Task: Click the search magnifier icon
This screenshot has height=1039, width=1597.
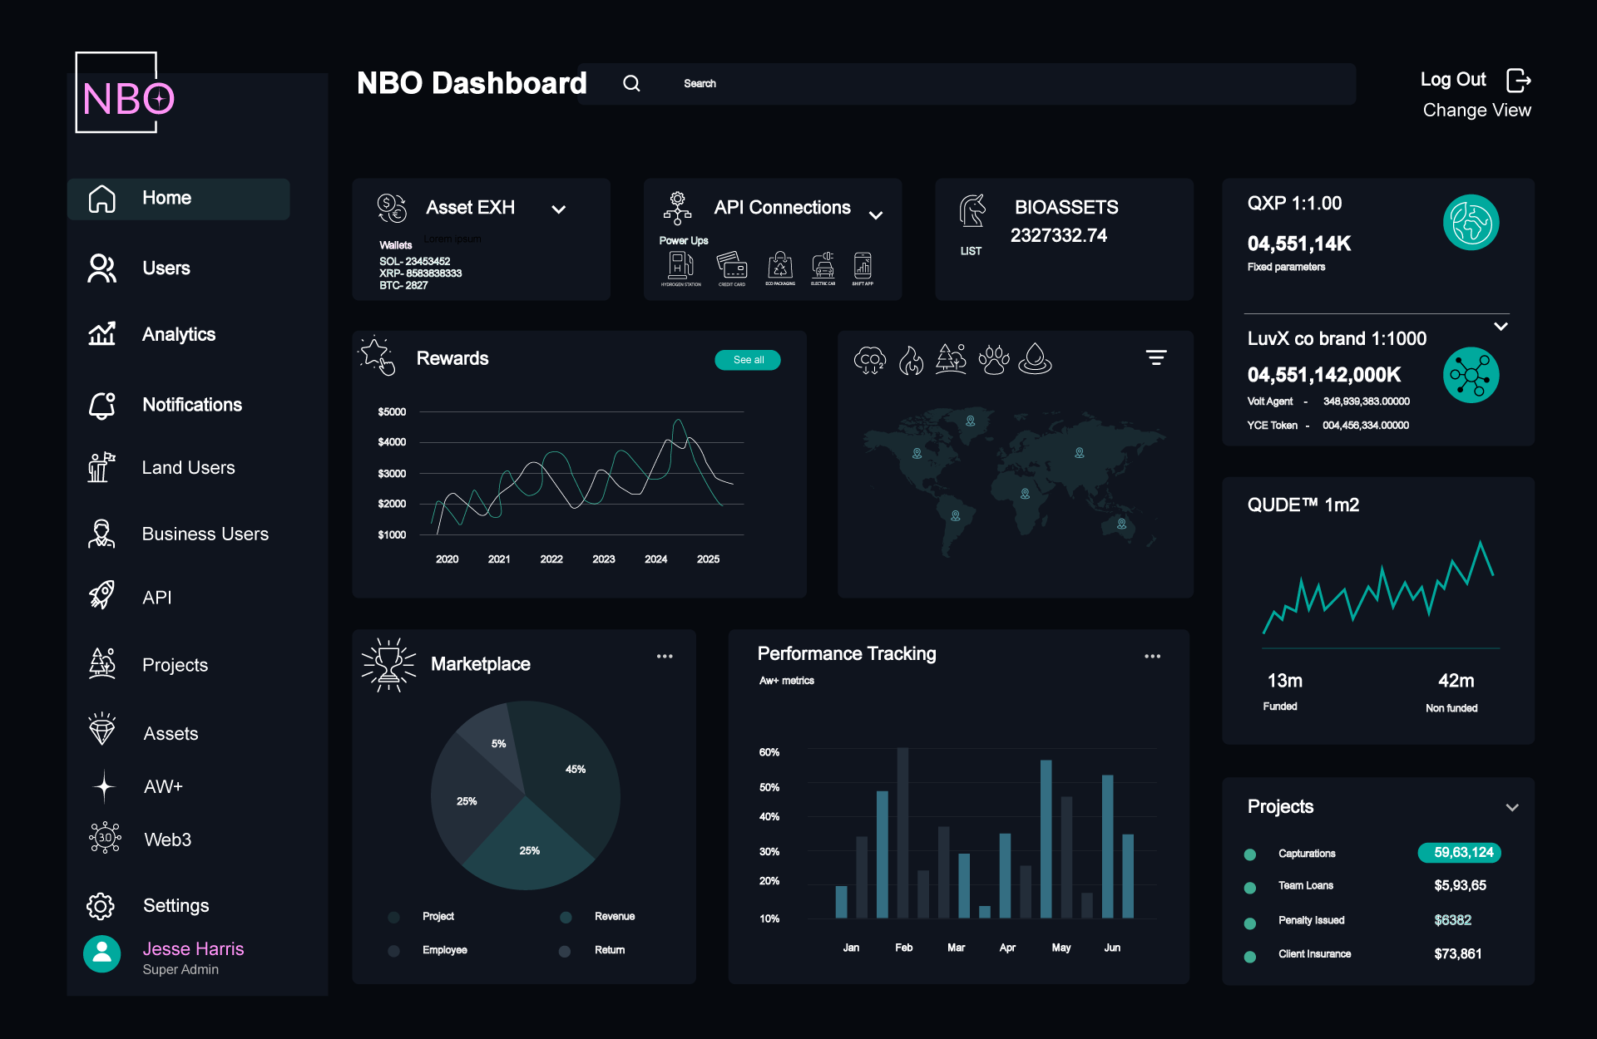Action: coord(631,83)
